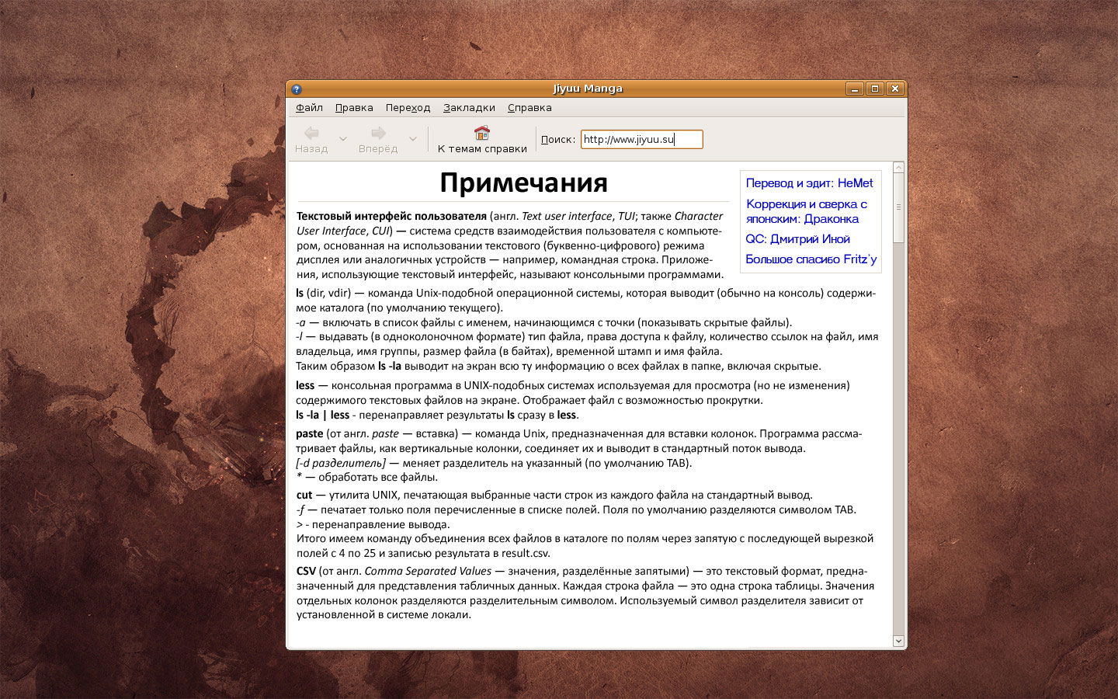1118x699 pixels.
Task: Click the vertical scrollbar thumb
Action: pos(898,207)
